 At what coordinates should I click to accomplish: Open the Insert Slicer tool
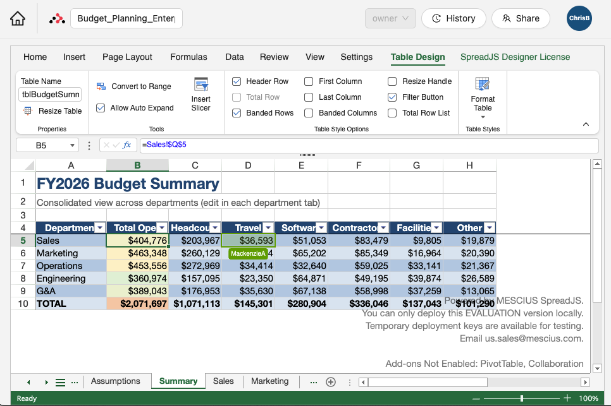(201, 92)
